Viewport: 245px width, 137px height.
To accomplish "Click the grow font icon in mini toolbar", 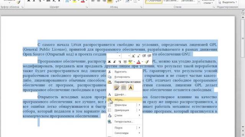I will (x=133, y=56).
